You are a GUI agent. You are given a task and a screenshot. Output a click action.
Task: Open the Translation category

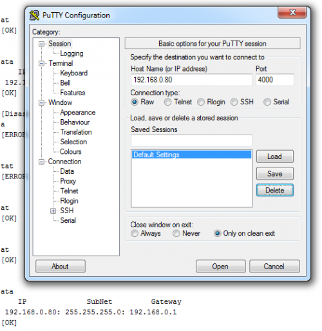[76, 132]
